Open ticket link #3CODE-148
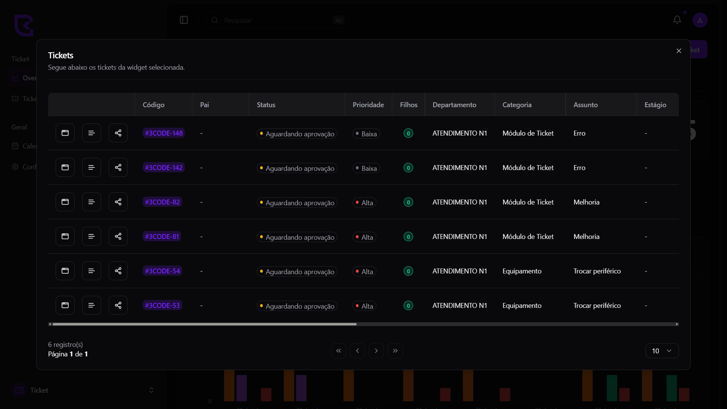727x409 pixels. click(164, 133)
